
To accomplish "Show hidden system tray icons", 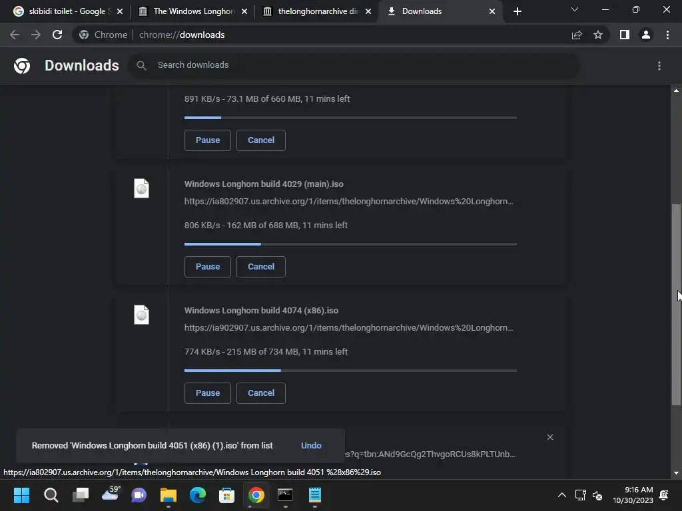I will (x=562, y=495).
